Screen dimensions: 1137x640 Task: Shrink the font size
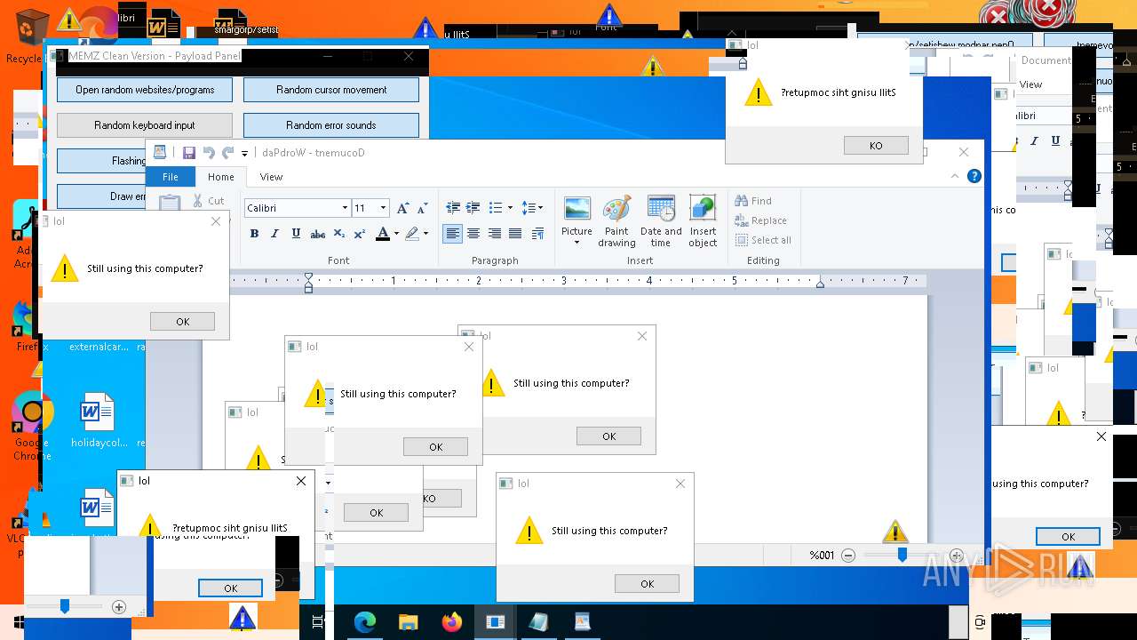click(x=423, y=208)
